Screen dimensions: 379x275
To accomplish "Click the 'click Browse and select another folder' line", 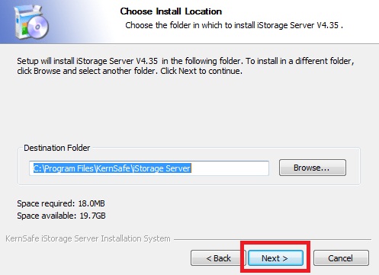I will point(130,71).
